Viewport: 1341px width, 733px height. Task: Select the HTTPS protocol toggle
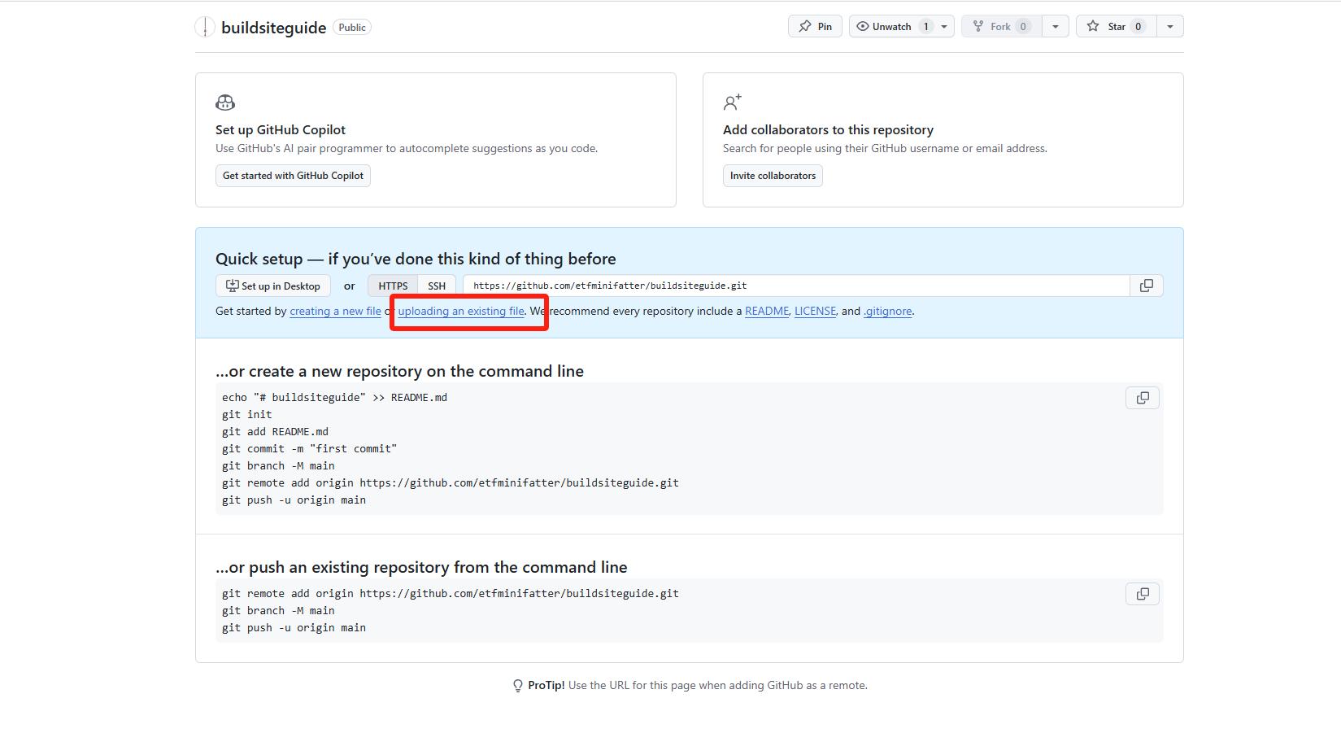tap(393, 286)
